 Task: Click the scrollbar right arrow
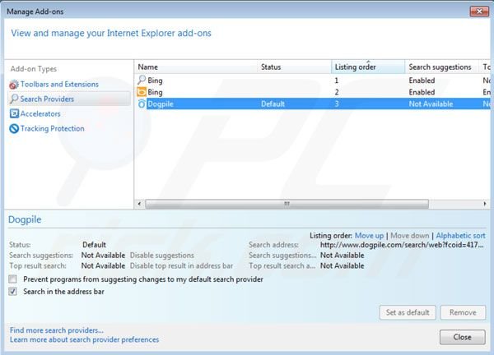coord(485,204)
